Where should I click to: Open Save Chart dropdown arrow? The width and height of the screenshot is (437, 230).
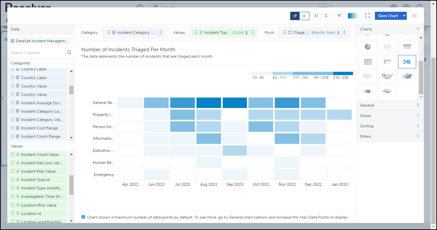coord(404,16)
